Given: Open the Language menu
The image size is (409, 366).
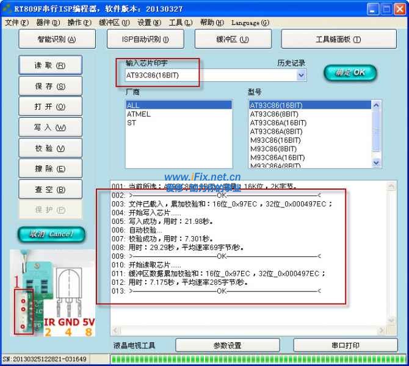Looking at the screenshot, I should point(250,23).
